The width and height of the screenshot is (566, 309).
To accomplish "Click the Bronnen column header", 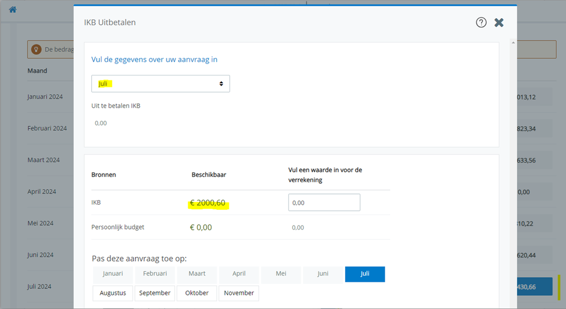I will 104,175.
